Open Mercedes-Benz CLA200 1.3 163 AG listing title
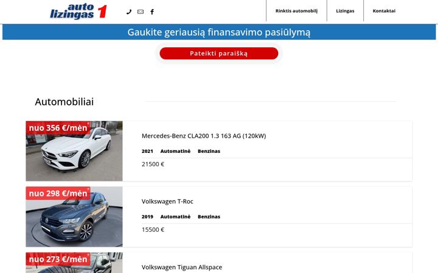The width and height of the screenshot is (438, 273). (204, 136)
